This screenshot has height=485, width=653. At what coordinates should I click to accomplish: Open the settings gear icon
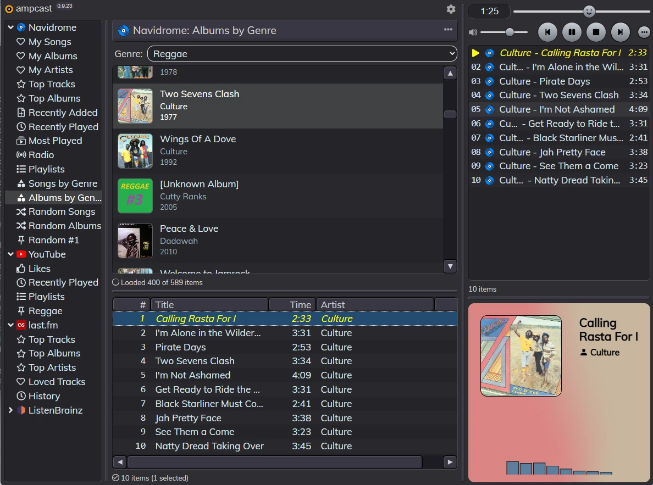click(451, 9)
